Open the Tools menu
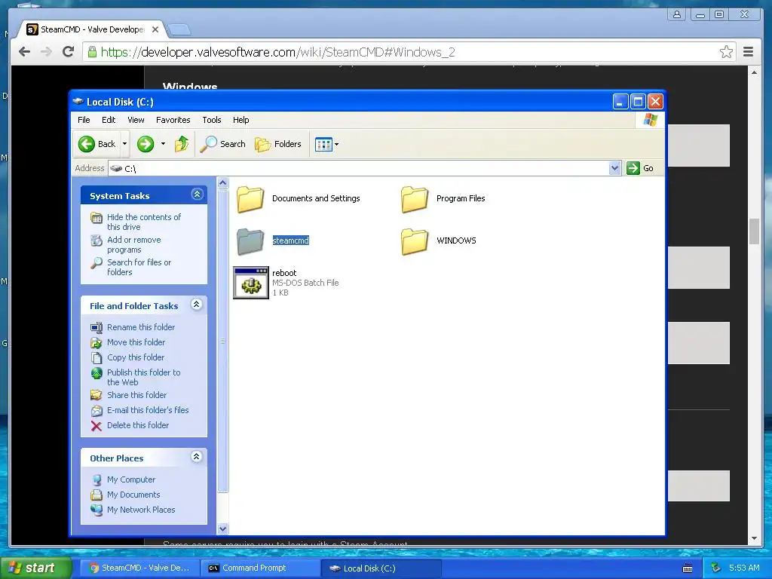Screen dimensions: 772x579 point(212,120)
